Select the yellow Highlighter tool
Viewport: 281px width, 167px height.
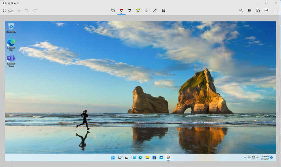pos(138,11)
